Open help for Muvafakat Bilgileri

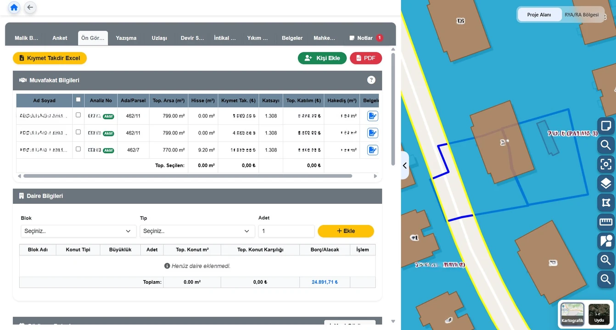click(x=371, y=80)
